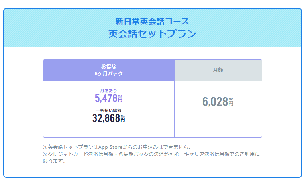The width and height of the screenshot is (306, 185).
Task: Select the 英会話セットプラン title
Action: pos(152,34)
